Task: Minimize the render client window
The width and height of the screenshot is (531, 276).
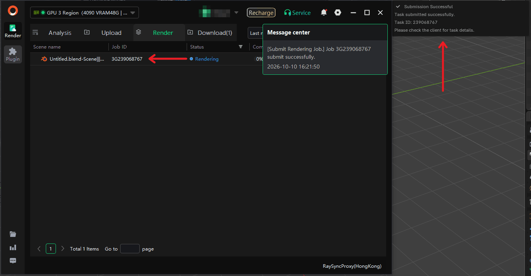Action: tap(353, 13)
